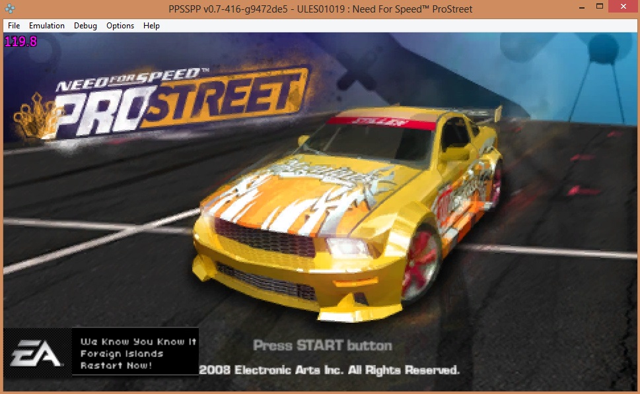Click the 2008 Electronic Arts copyright text
The width and height of the screenshot is (640, 394).
coord(329,370)
